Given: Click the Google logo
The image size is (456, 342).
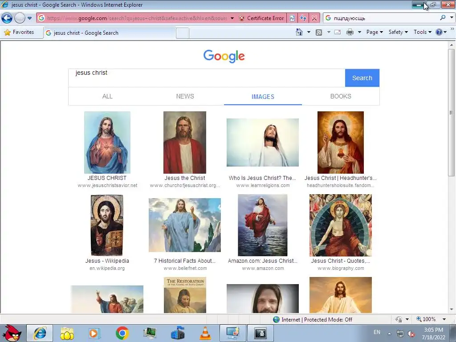Looking at the screenshot, I should pos(224,56).
